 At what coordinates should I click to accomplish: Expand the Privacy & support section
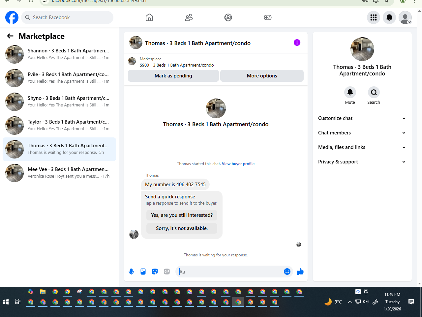coord(362,162)
